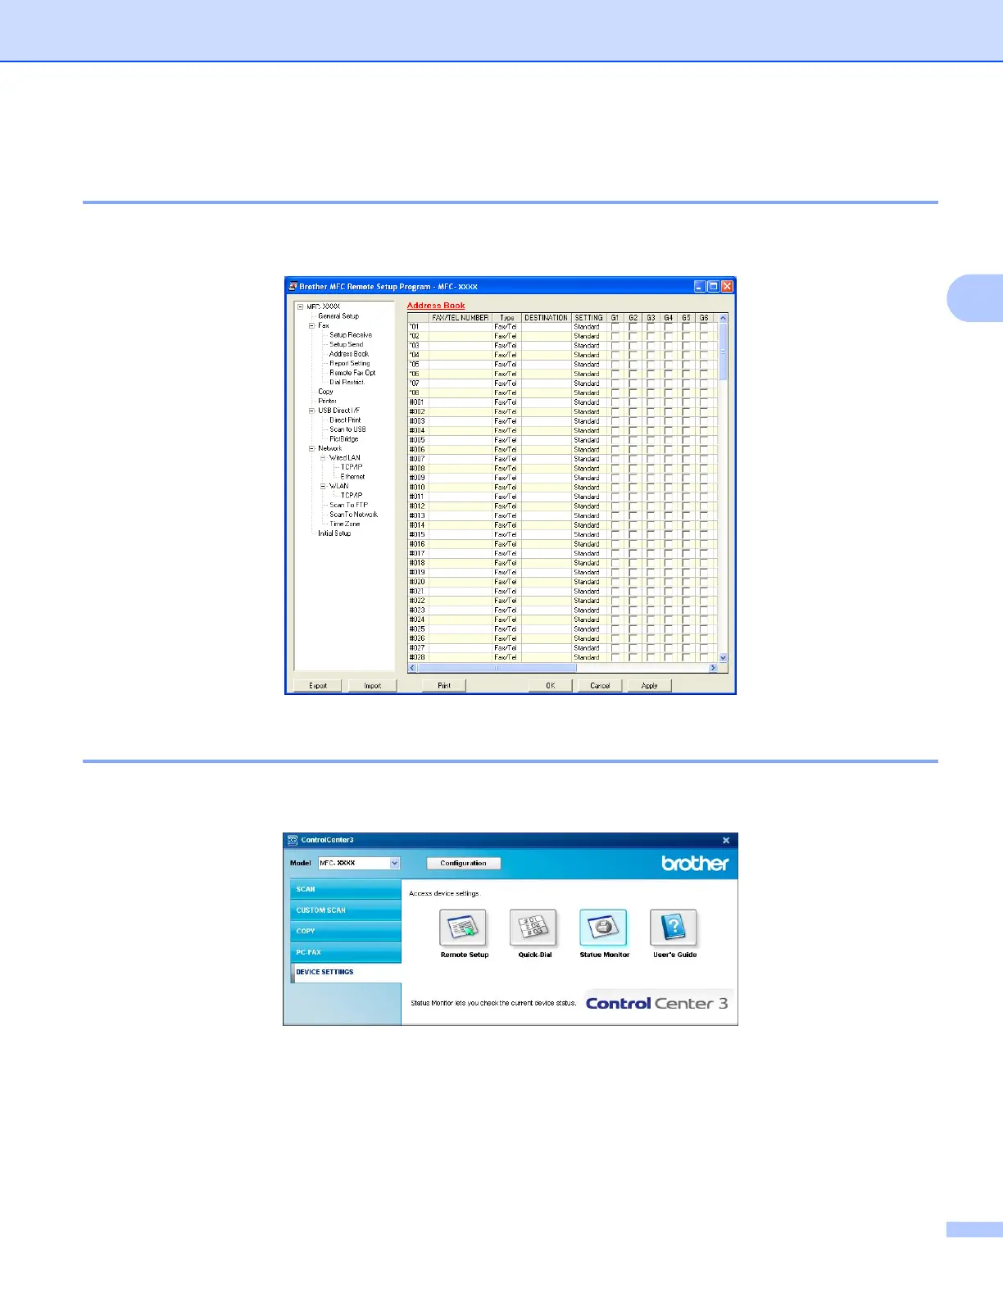Select General Setup in the tree
The image size is (1003, 1298).
[338, 316]
